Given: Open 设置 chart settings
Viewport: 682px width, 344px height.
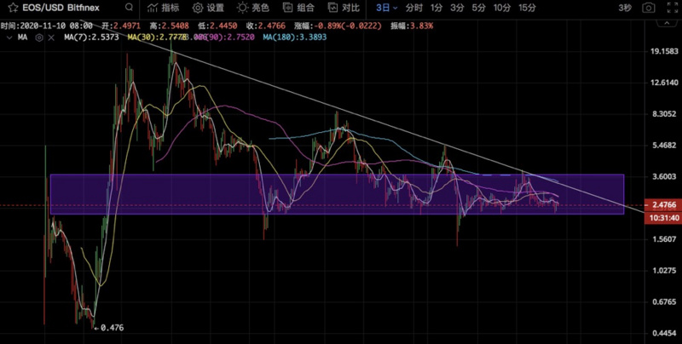Looking at the screenshot, I should pos(209,9).
